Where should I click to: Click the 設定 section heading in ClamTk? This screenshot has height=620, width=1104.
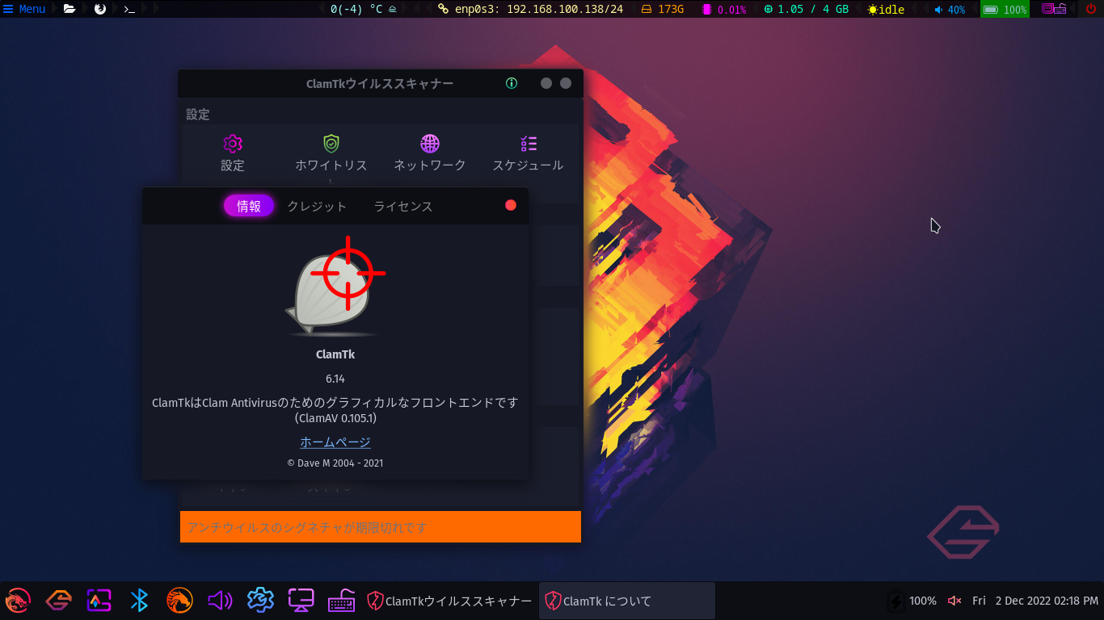click(x=198, y=115)
